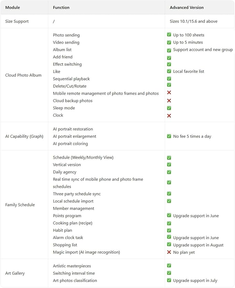Click the Advanced Version column header
This screenshot has height=288, width=235.
pos(187,8)
